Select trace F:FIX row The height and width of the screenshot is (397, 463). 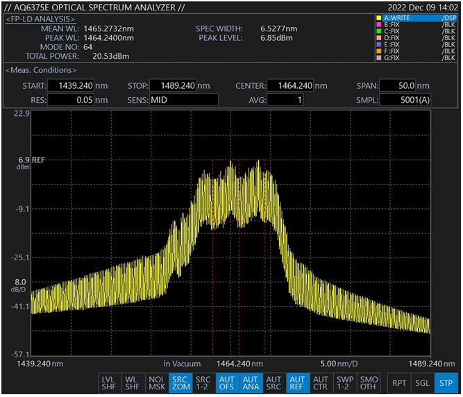click(416, 51)
